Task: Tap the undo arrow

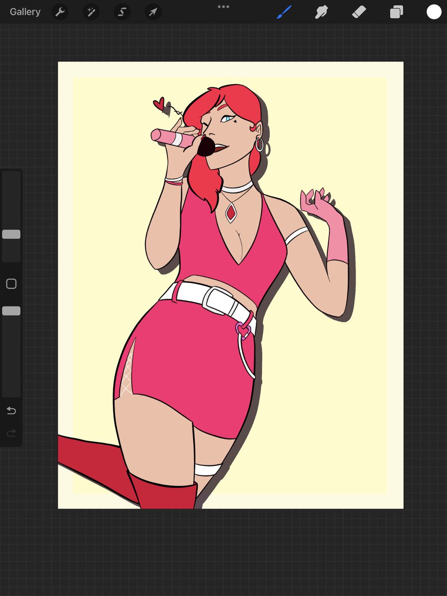Action: (x=11, y=411)
